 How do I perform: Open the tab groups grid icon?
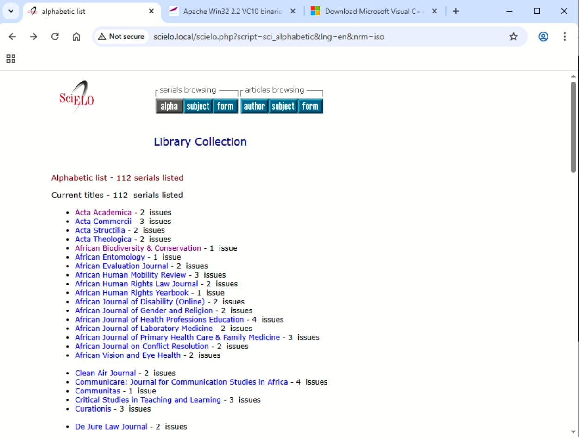11,58
